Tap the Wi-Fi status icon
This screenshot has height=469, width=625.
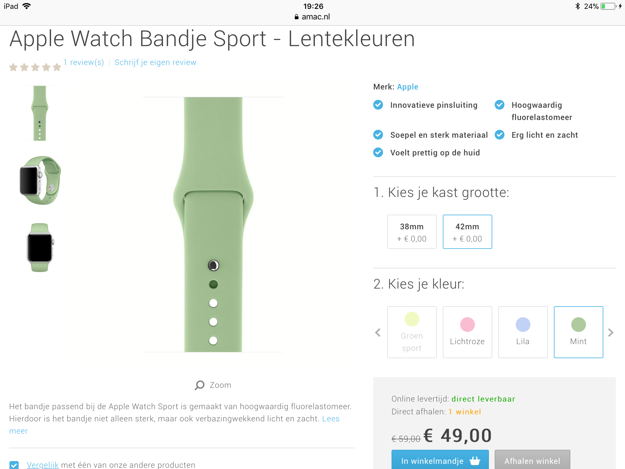coord(27,6)
